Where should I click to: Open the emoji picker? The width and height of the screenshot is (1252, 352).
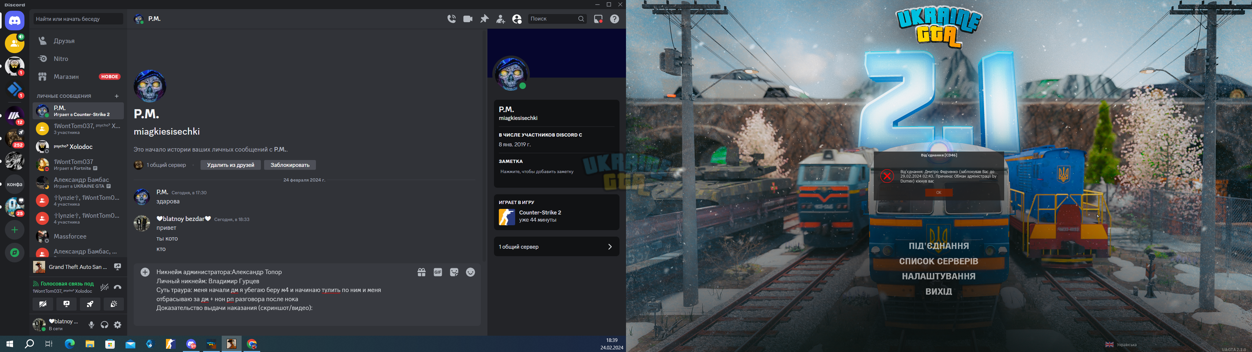point(470,272)
